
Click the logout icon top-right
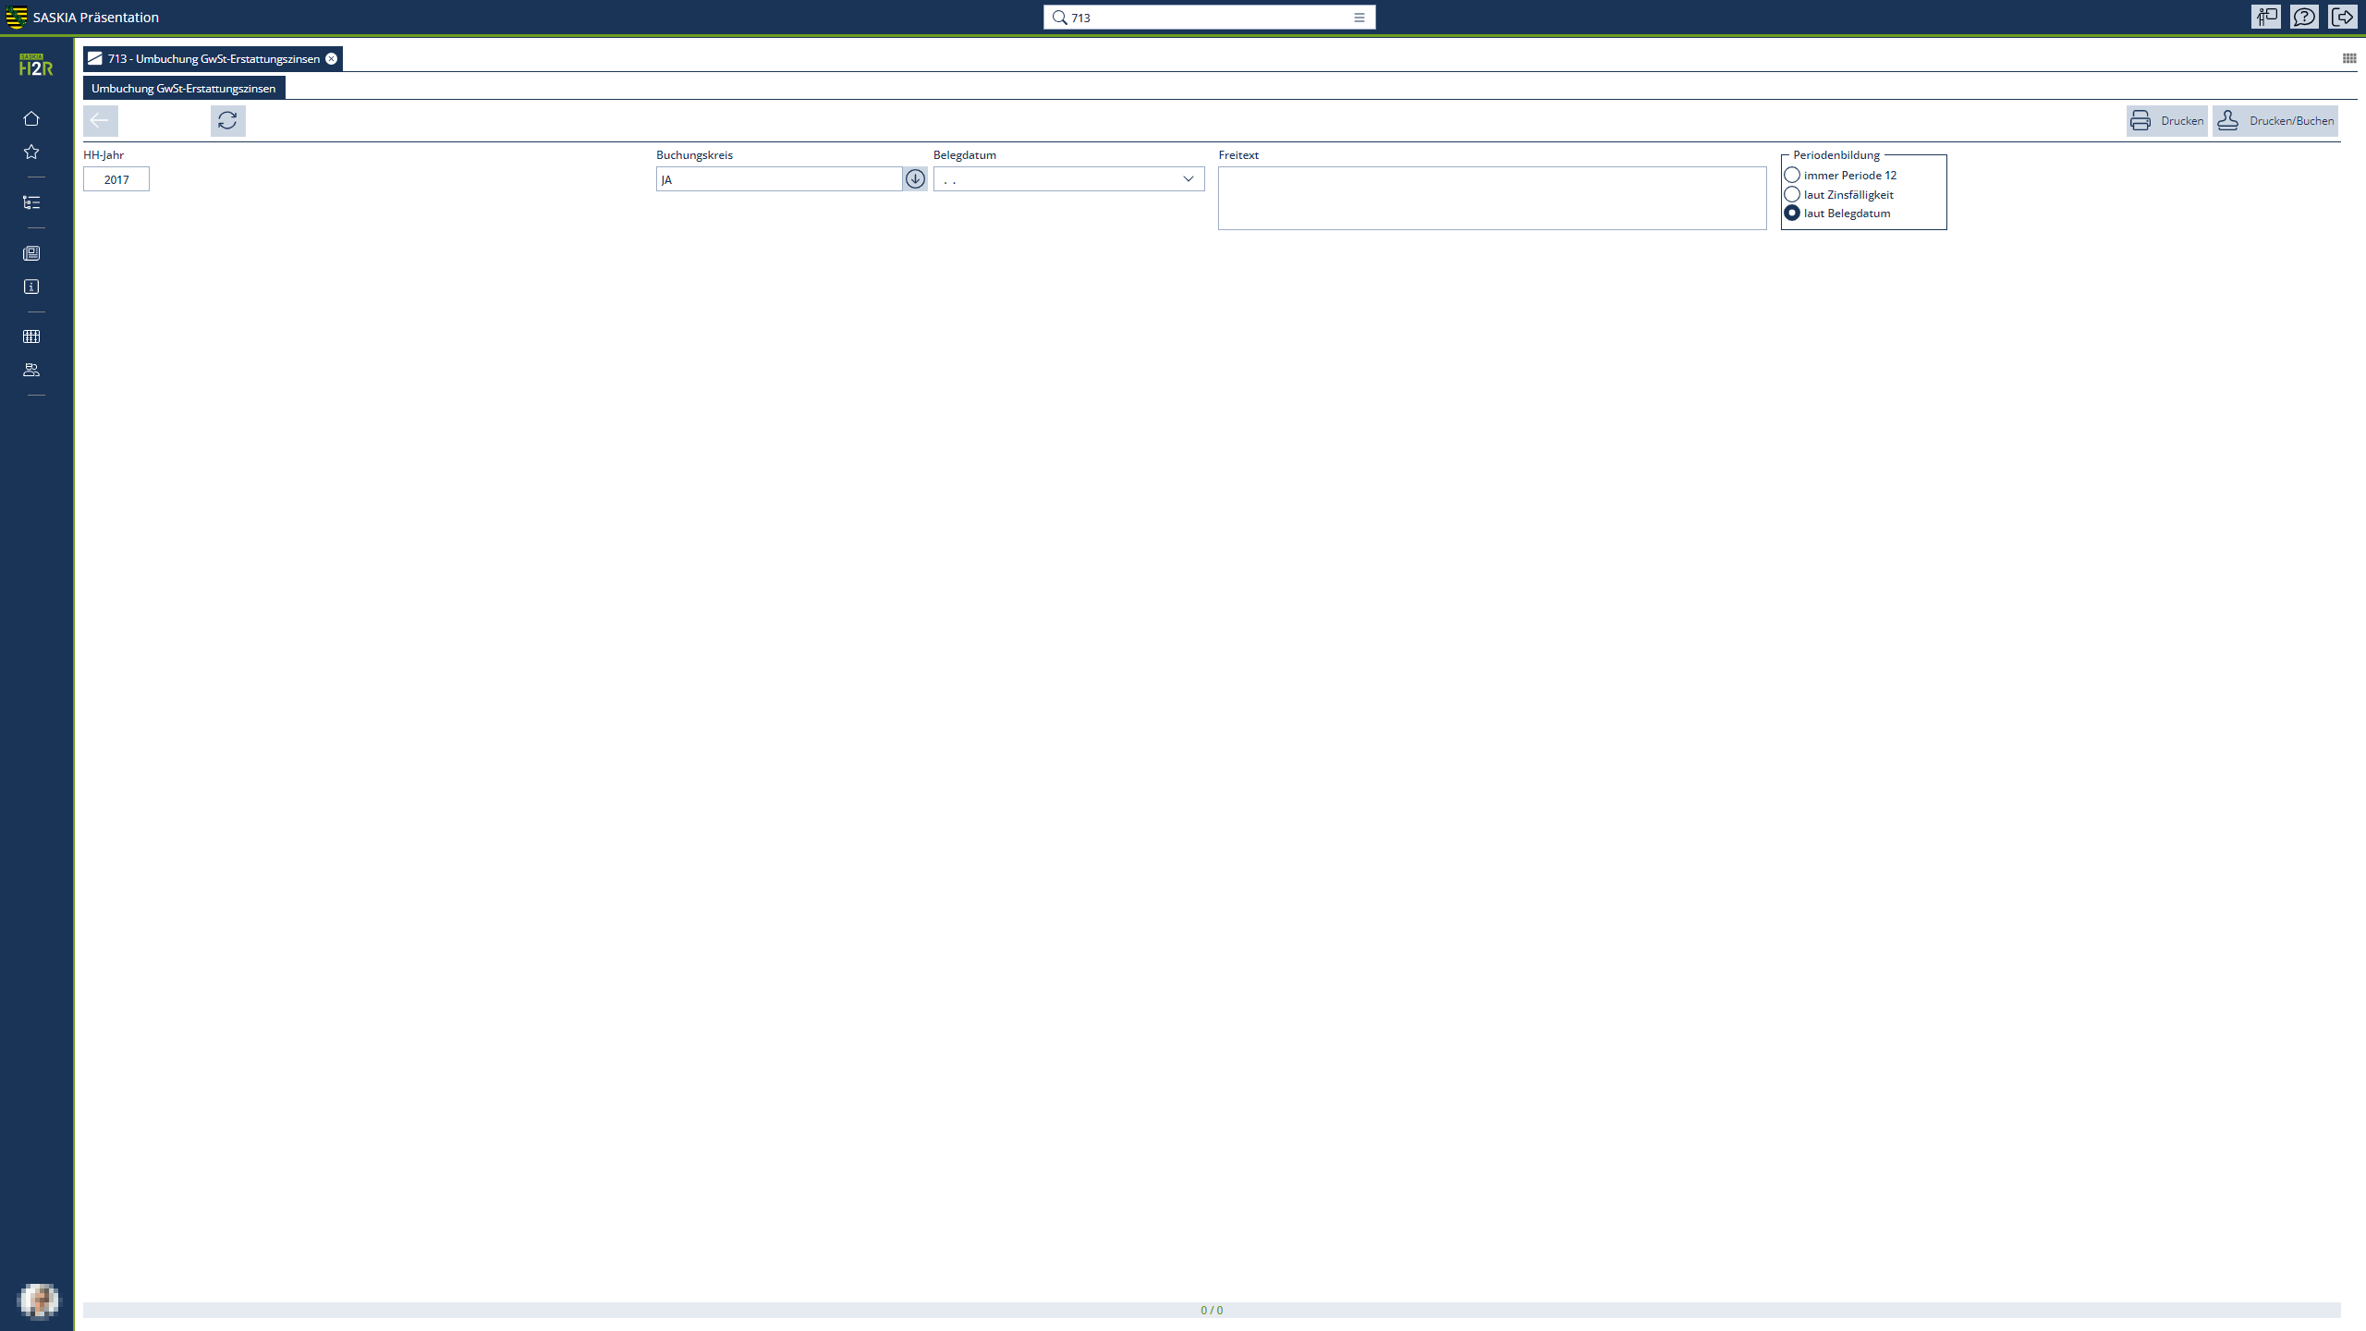(2342, 17)
